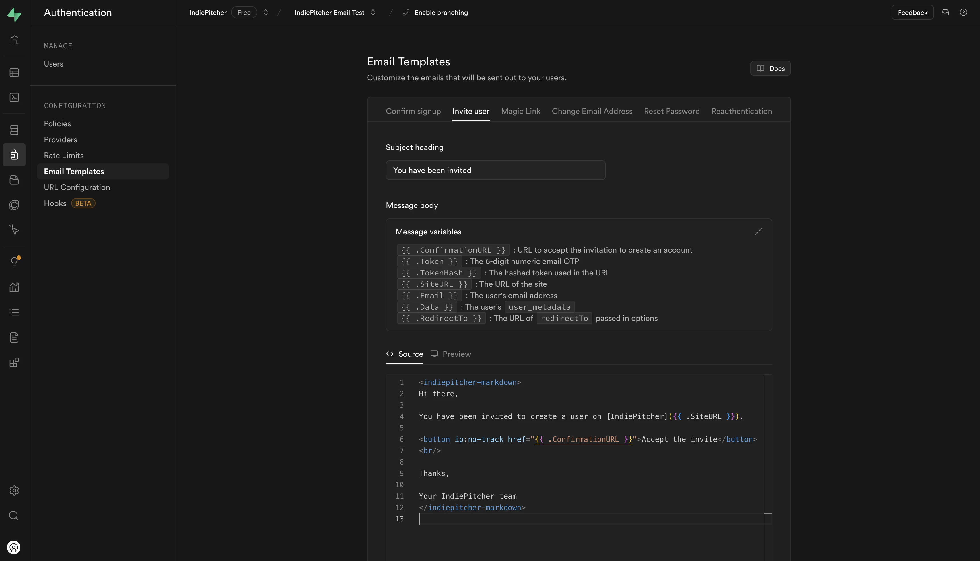Screen dimensions: 980x561
Task: Open the Advisors lightbulb icon
Action: point(14,262)
